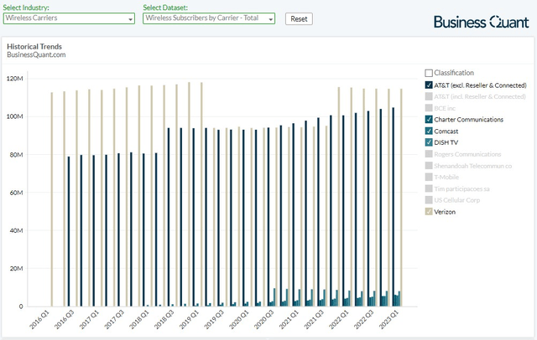Viewport: 537px width, 340px height.
Task: Click the 100M y-axis label
Action: point(15,116)
